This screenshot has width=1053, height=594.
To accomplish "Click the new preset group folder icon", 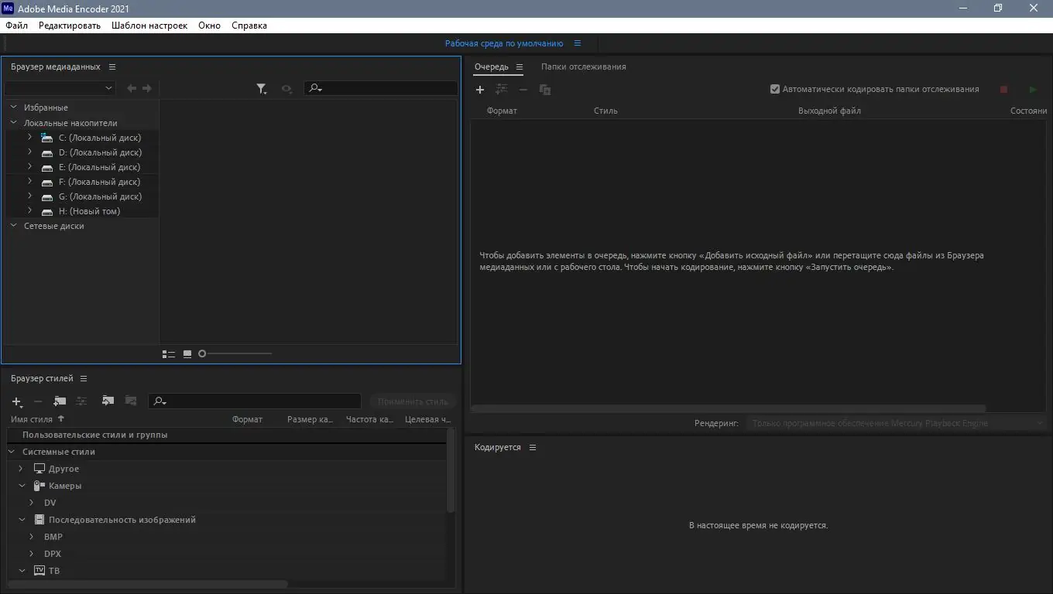I will click(x=60, y=401).
